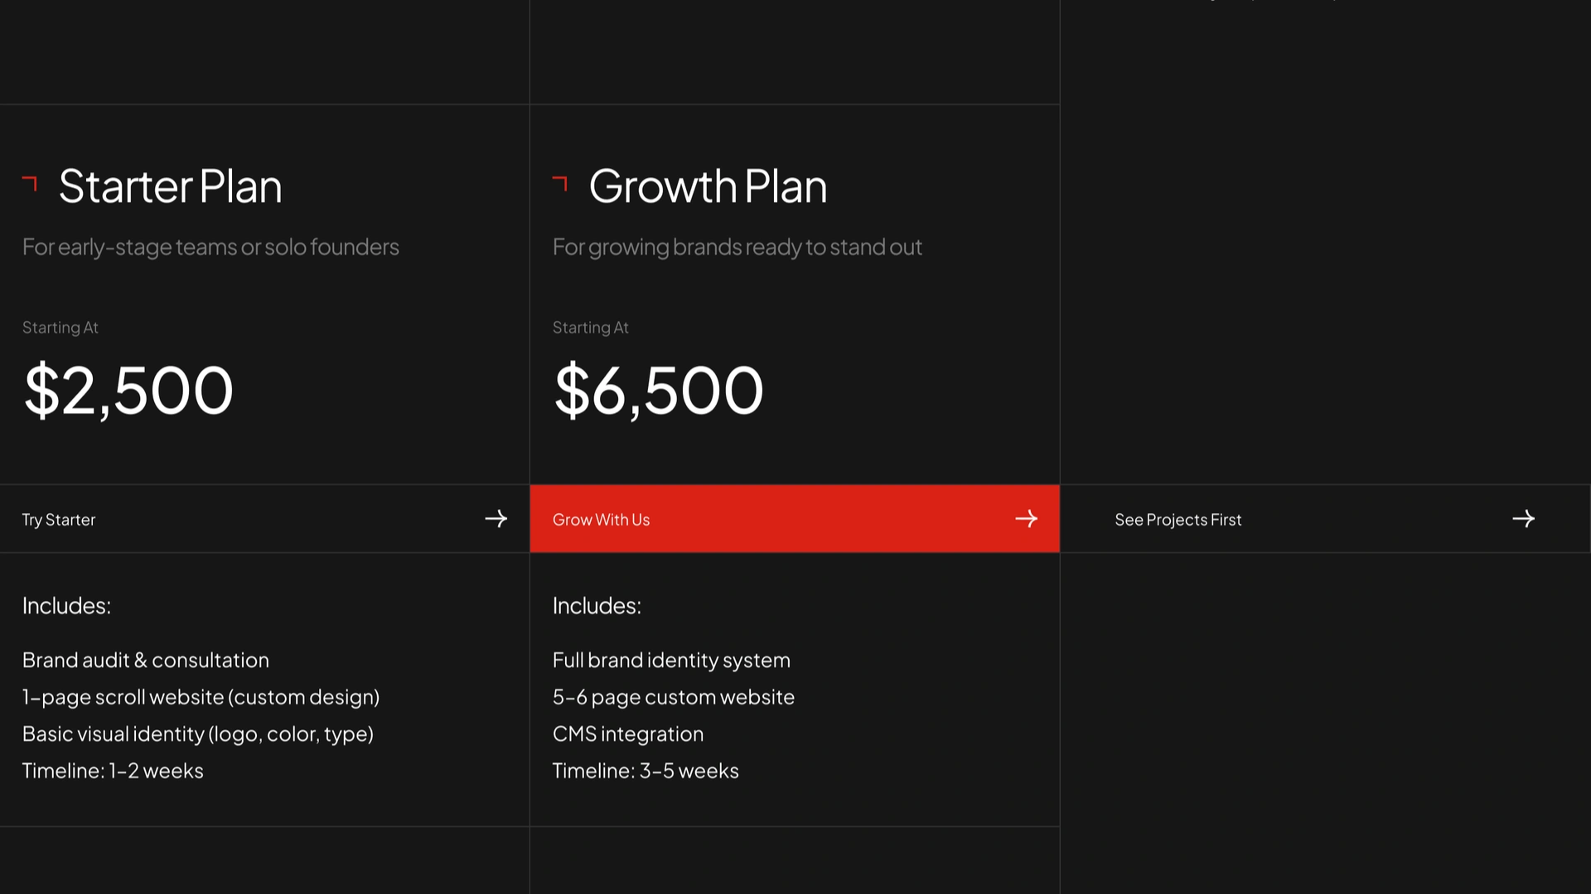This screenshot has height=894, width=1591.
Task: Select the Brand audit & consultation item
Action: click(146, 661)
